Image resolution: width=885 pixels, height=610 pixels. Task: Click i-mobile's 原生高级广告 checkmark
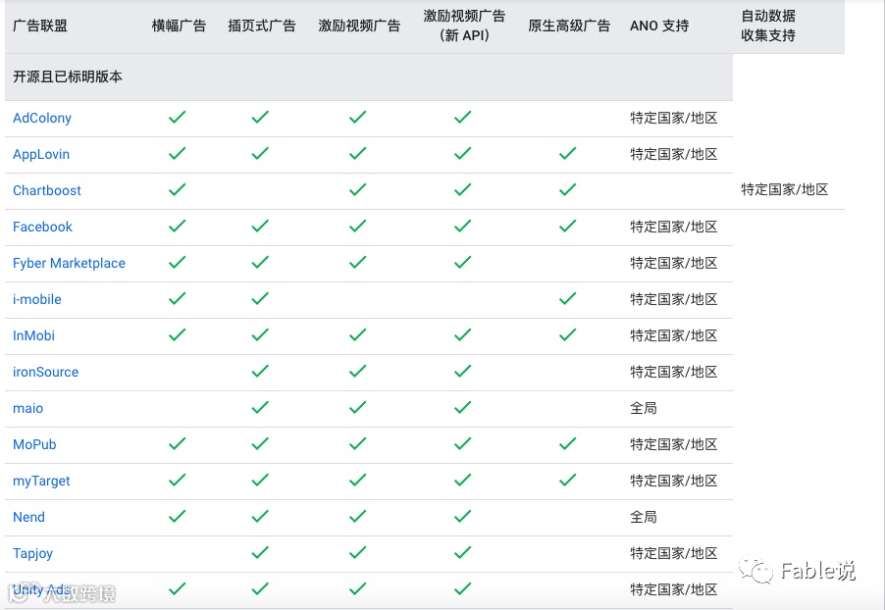[x=567, y=298]
